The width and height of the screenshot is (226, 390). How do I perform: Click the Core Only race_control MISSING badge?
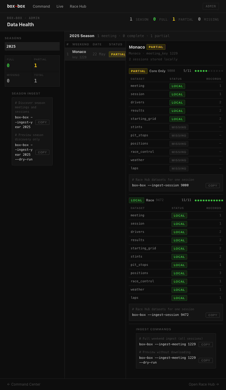click(x=179, y=152)
